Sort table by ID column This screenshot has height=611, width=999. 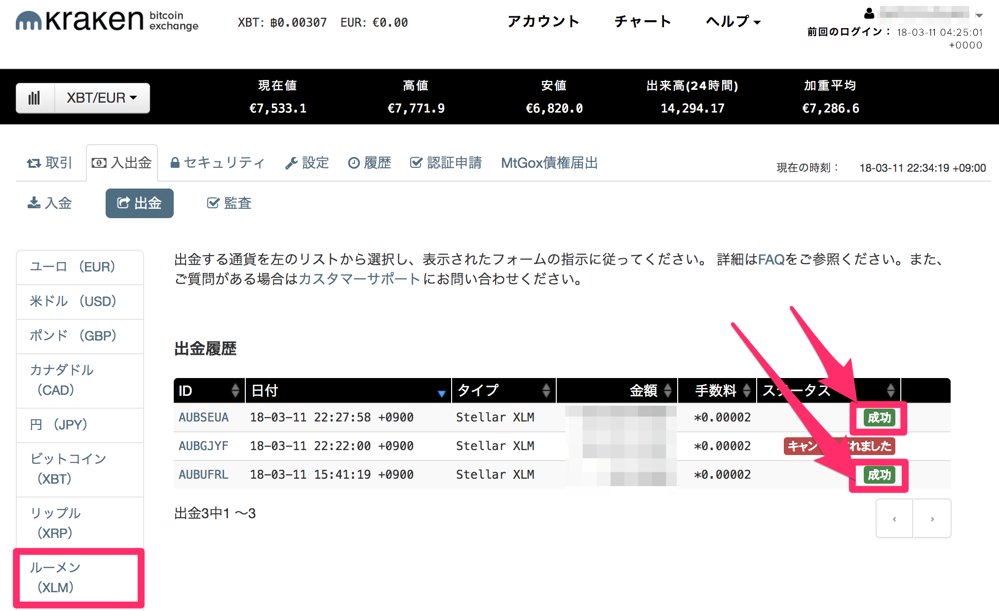coord(209,390)
